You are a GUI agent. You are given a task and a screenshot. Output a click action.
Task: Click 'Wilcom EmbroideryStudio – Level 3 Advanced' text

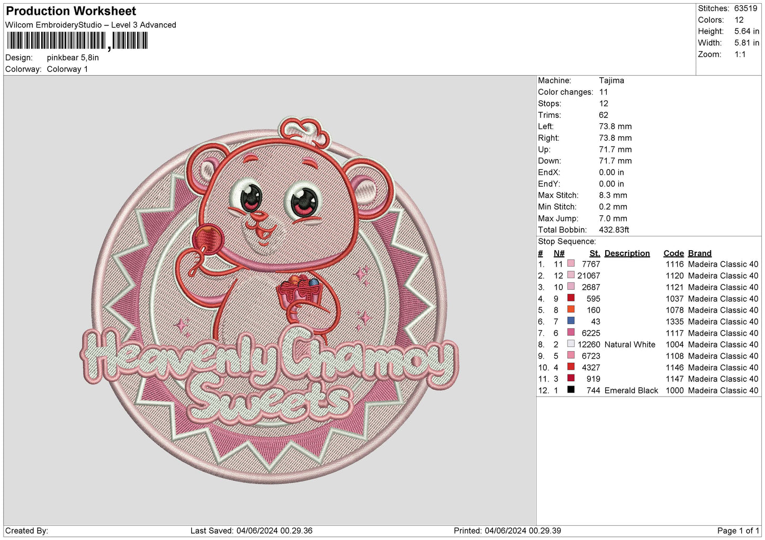(x=91, y=25)
